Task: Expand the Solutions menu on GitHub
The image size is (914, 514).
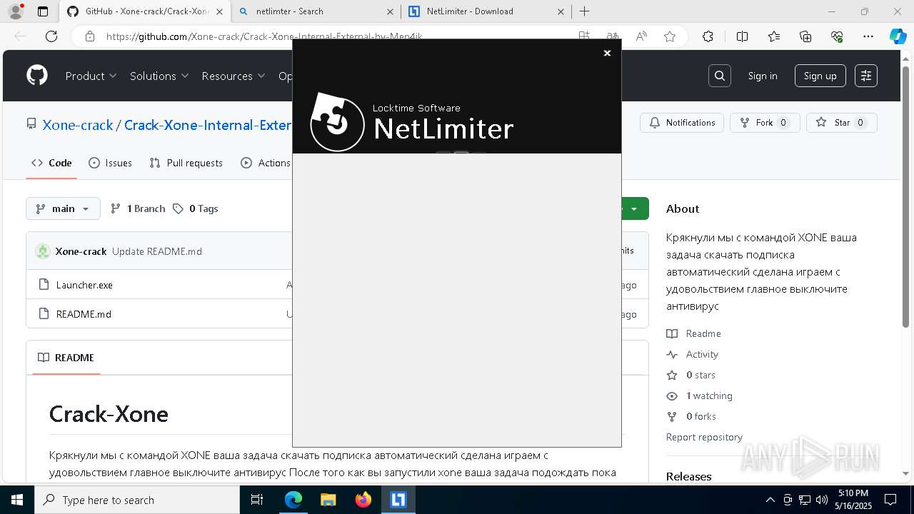Action: (x=159, y=76)
